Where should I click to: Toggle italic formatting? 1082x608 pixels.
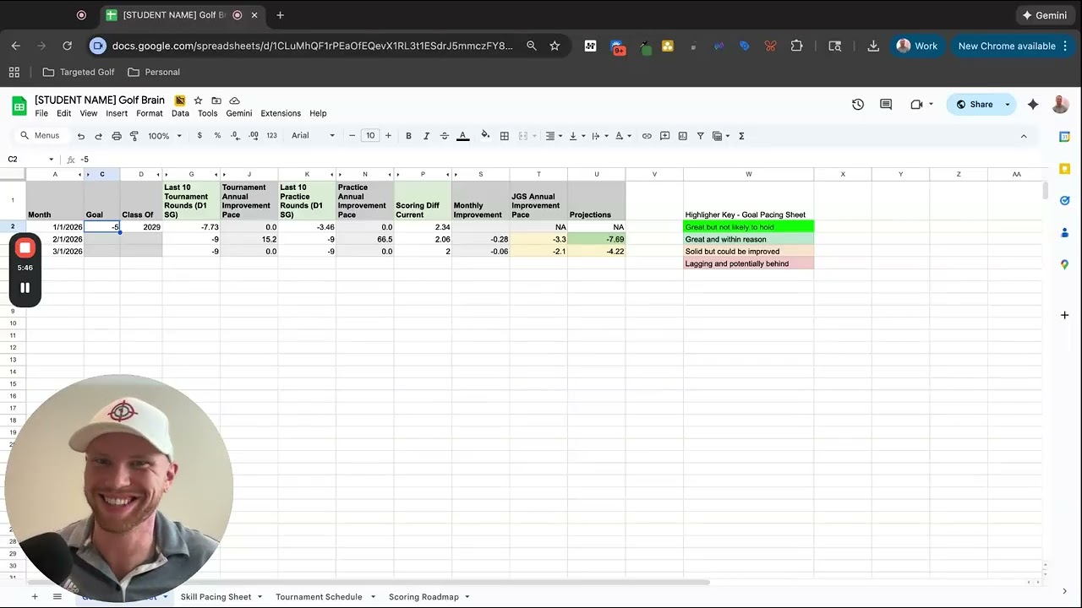click(x=426, y=136)
